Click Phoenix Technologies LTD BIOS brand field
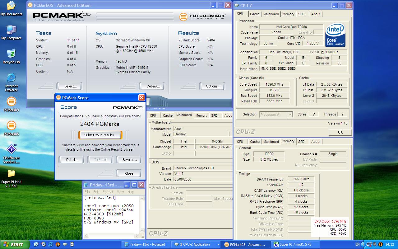Image resolution: width=398 pixels, height=249 pixels. click(202, 168)
